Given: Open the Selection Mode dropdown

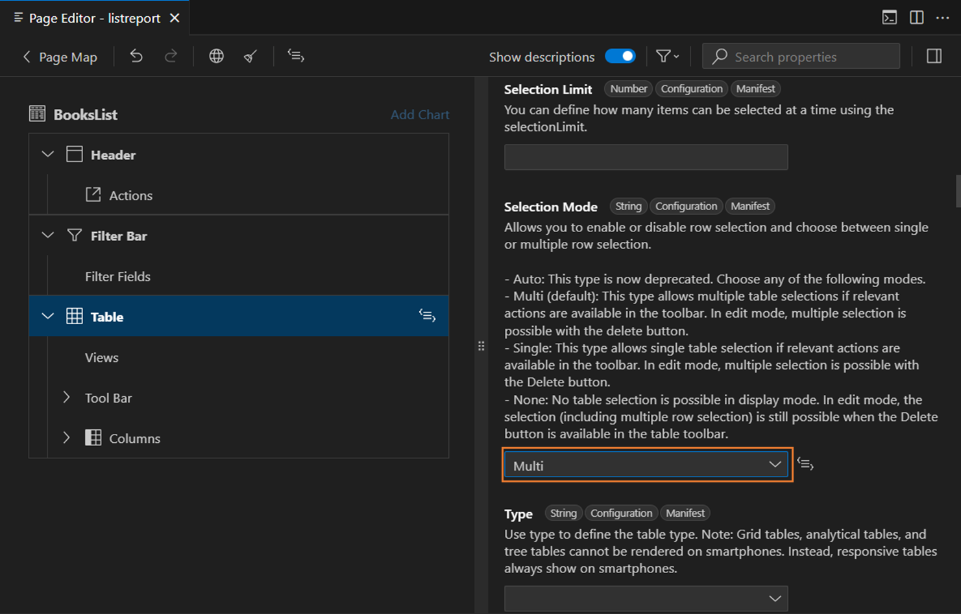Looking at the screenshot, I should [646, 465].
